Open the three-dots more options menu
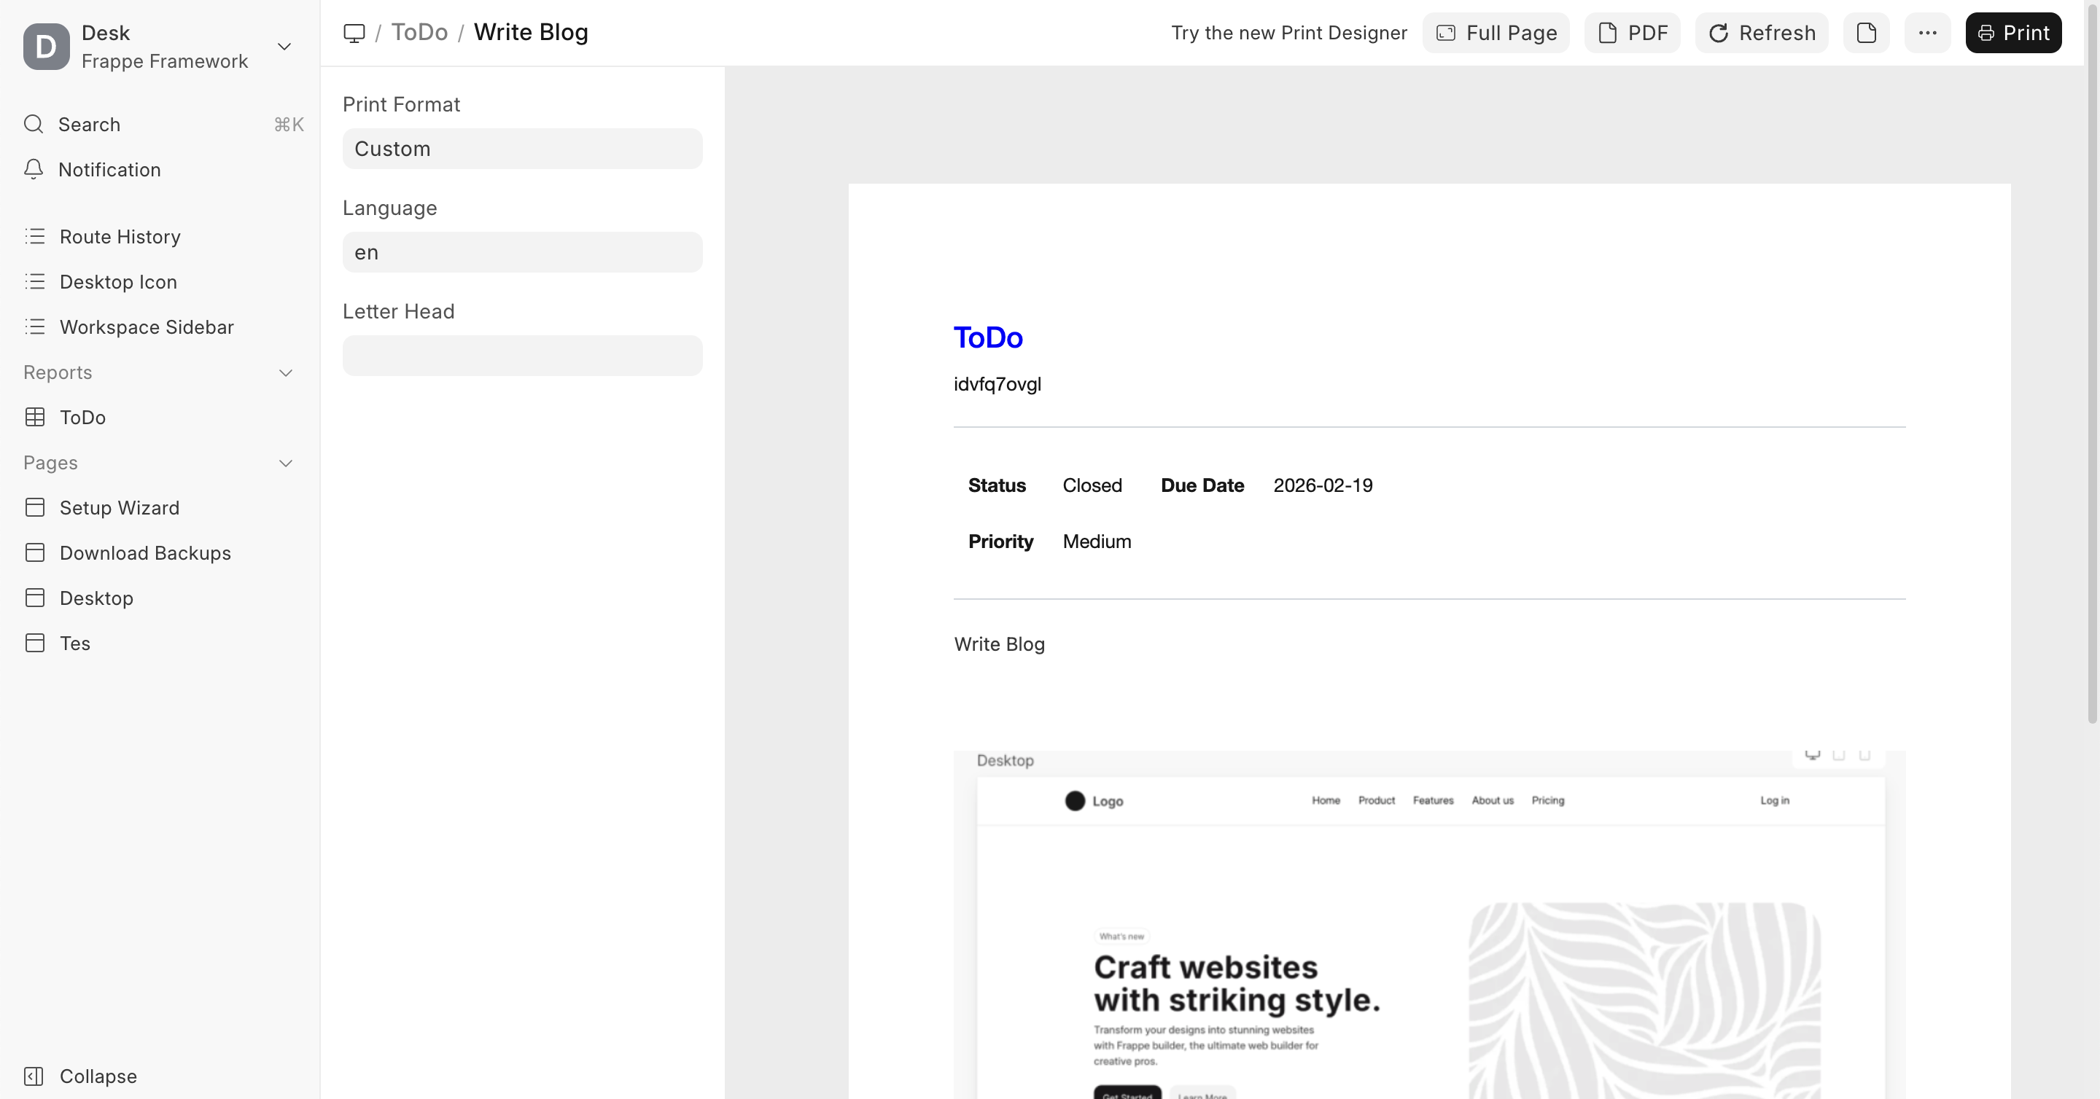The height and width of the screenshot is (1099, 2100). 1927,33
